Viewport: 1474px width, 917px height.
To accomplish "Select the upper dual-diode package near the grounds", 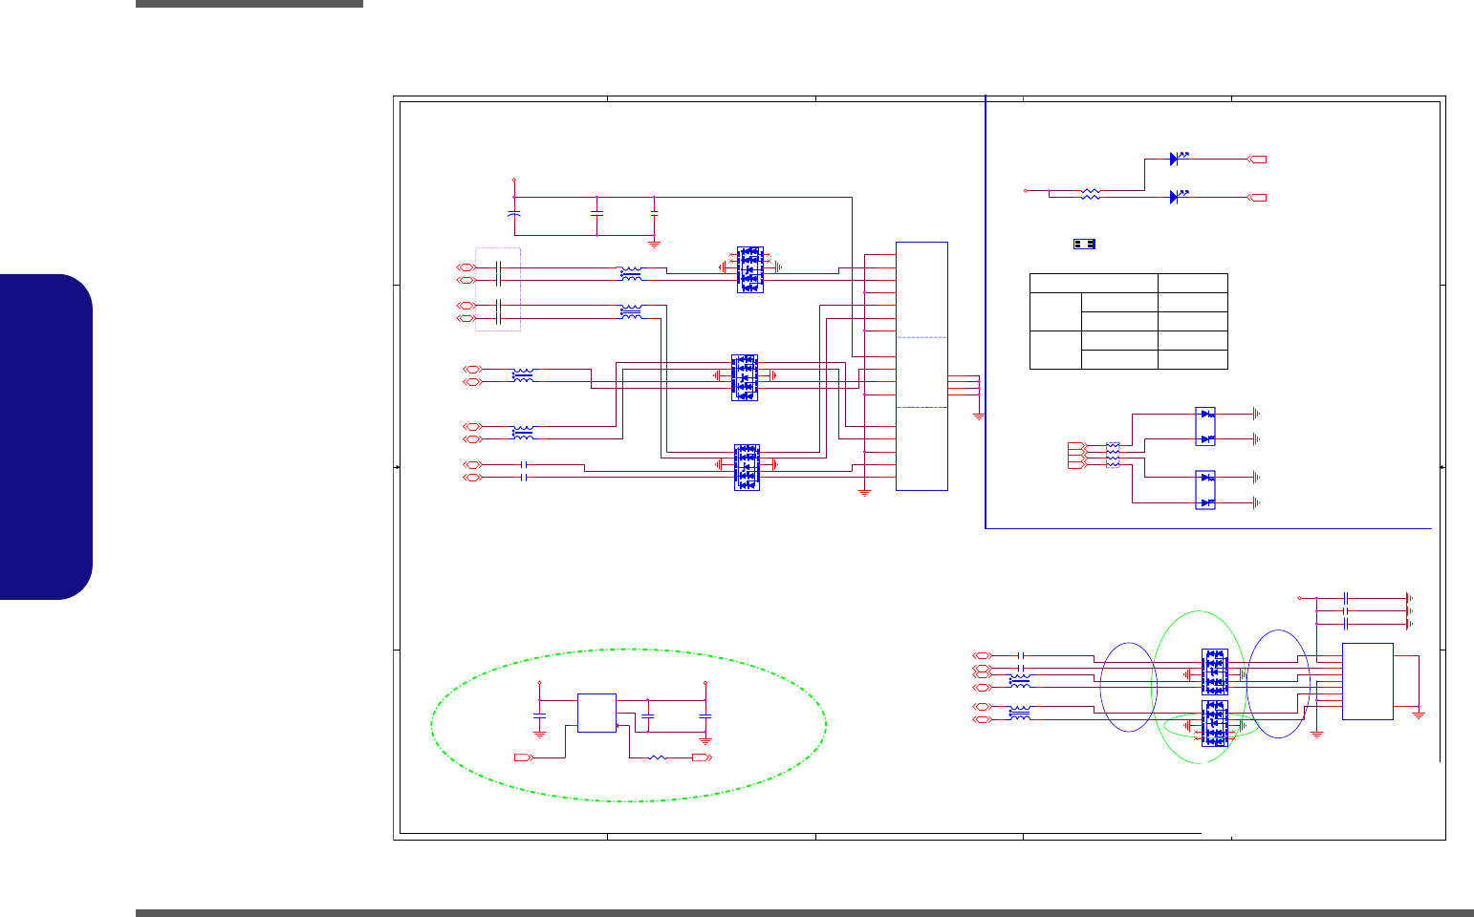I will click(1205, 427).
